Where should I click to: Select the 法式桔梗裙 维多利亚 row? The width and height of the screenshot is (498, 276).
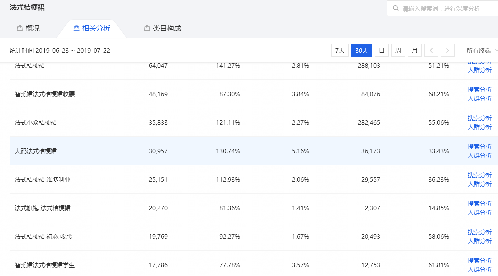coord(43,180)
